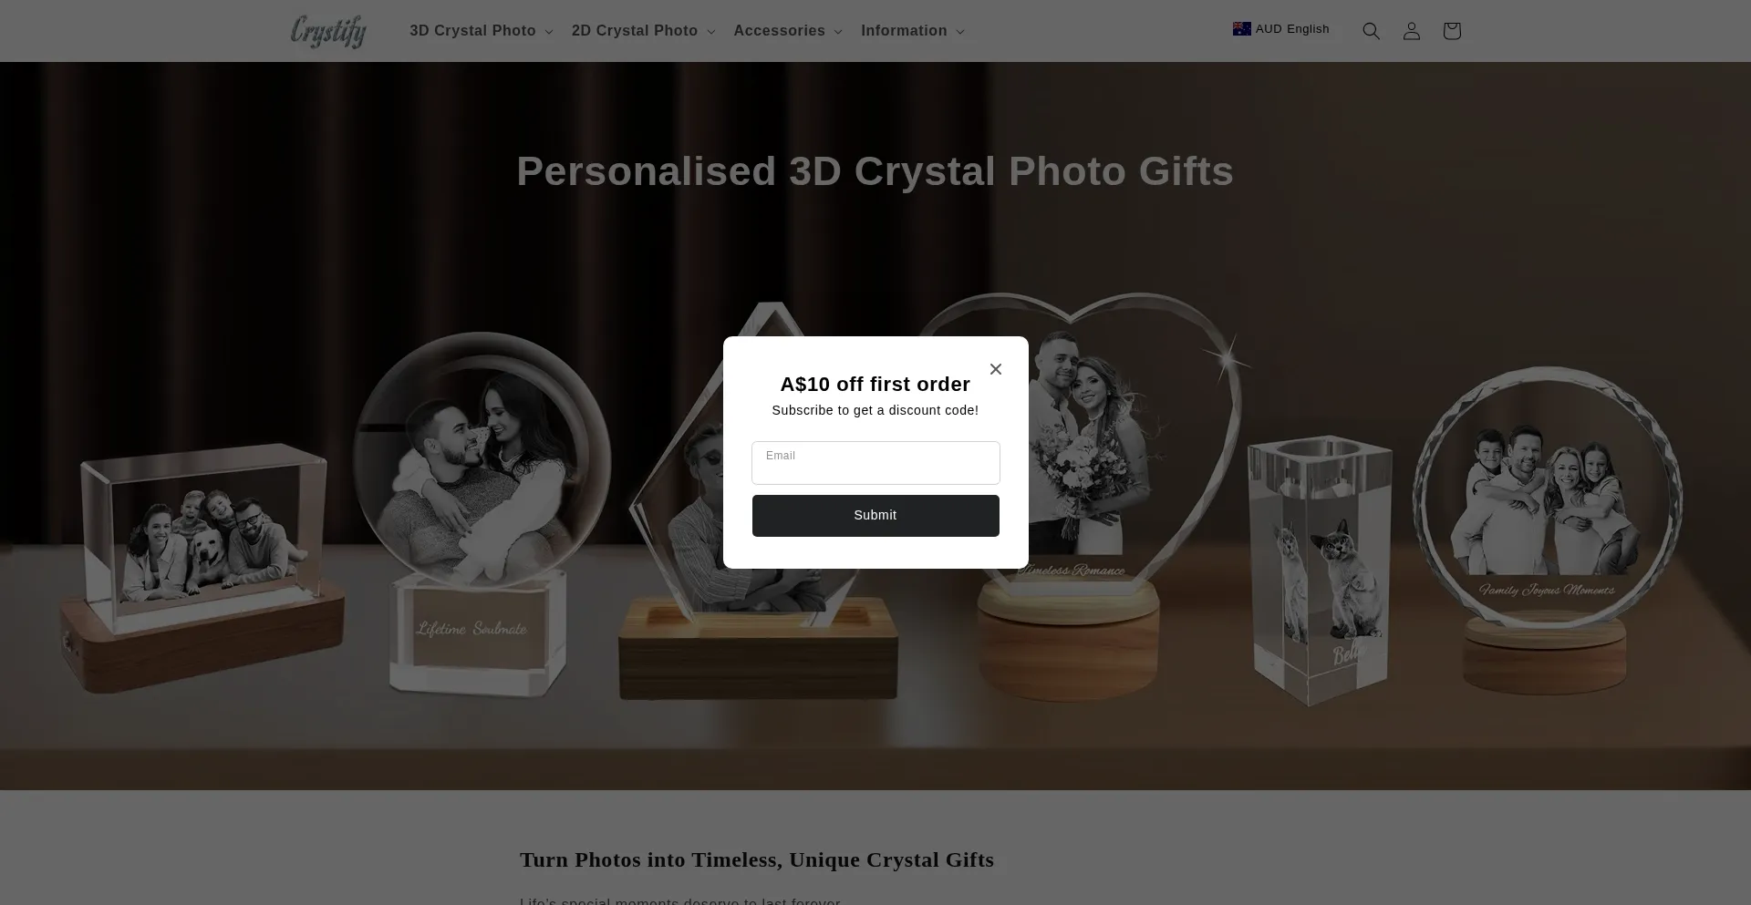Viewport: 1751px width, 905px height.
Task: Click the round Family Joyous Moments crystal
Action: click(x=1547, y=529)
